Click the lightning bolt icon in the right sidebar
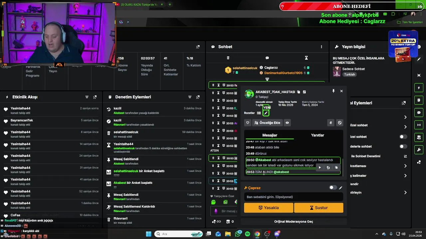 pyautogui.click(x=419, y=88)
